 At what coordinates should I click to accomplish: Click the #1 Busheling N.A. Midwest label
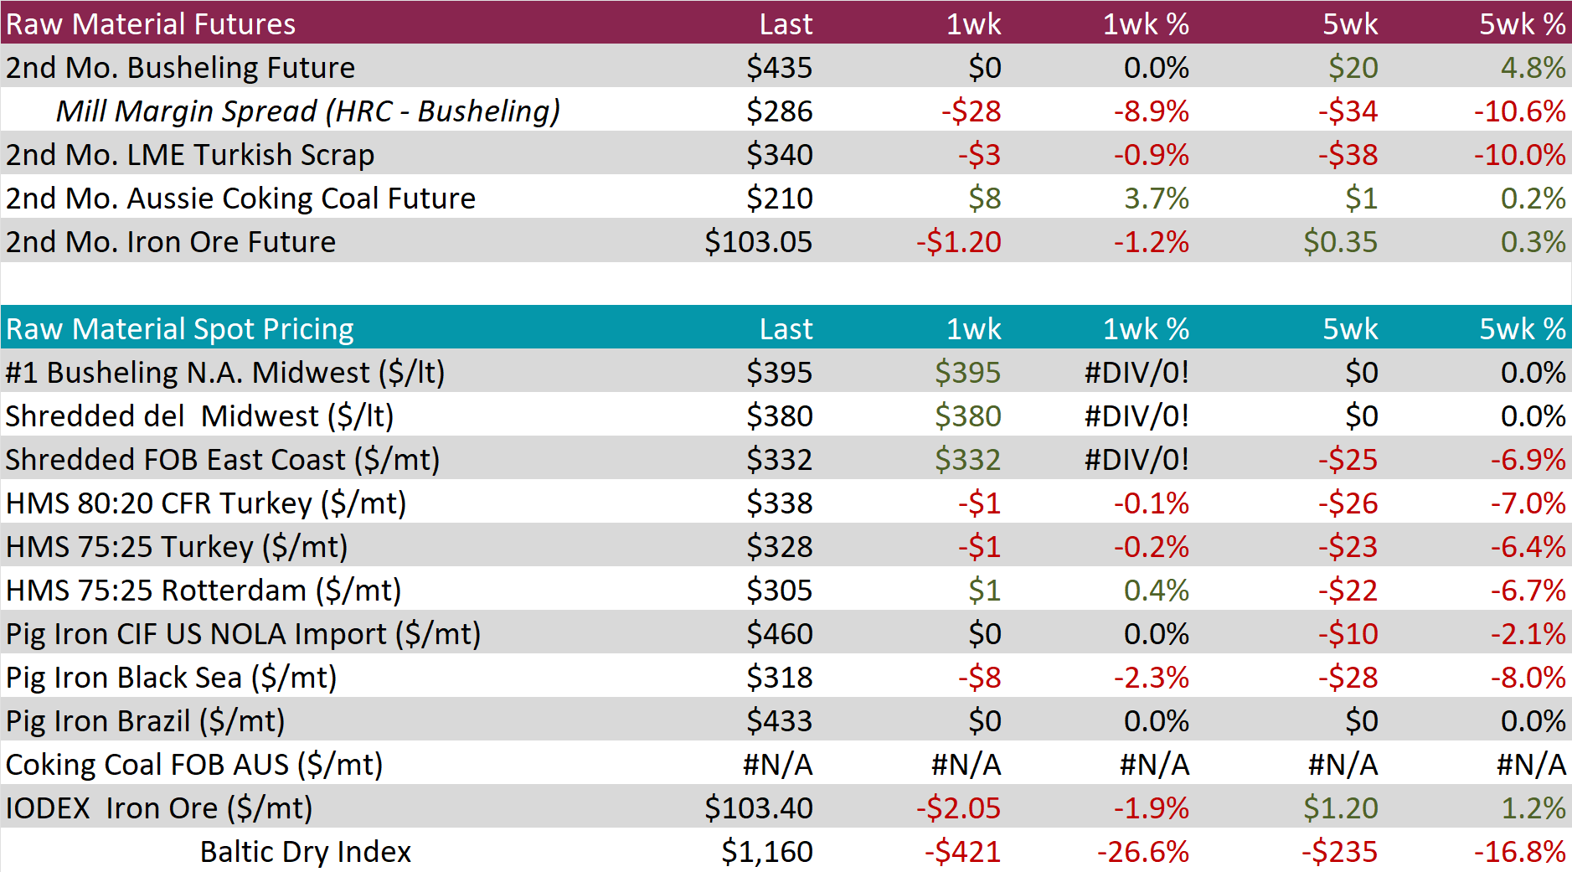pos(225,372)
